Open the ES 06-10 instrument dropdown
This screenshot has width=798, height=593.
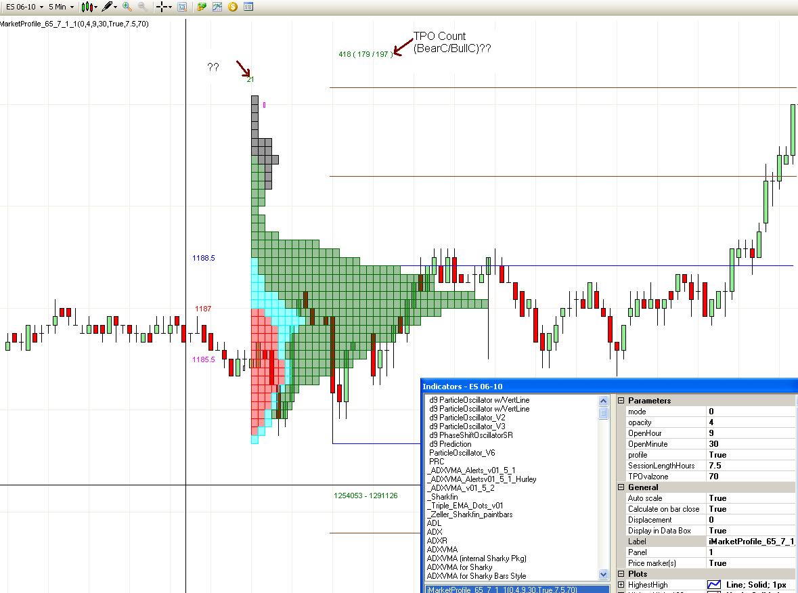(x=24, y=7)
